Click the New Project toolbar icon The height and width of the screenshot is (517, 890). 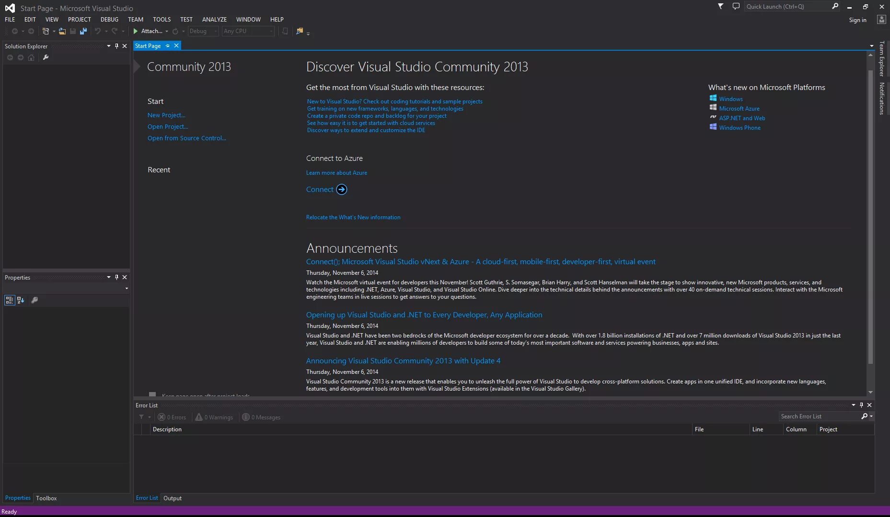point(46,31)
